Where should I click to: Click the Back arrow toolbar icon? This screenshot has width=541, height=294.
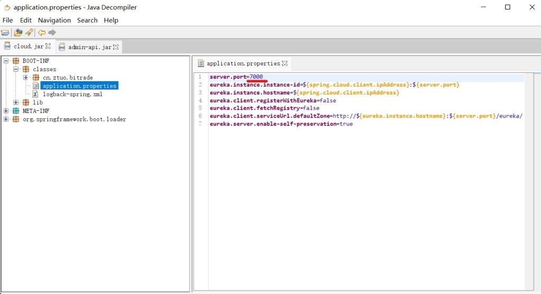tap(42, 33)
